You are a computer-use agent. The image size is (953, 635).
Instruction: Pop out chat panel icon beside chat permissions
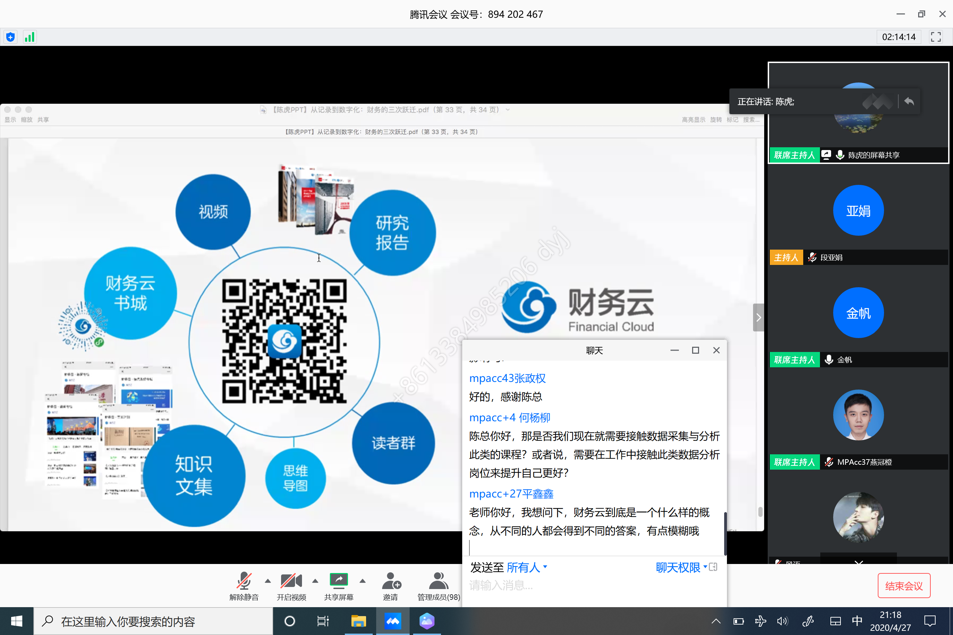coord(713,567)
